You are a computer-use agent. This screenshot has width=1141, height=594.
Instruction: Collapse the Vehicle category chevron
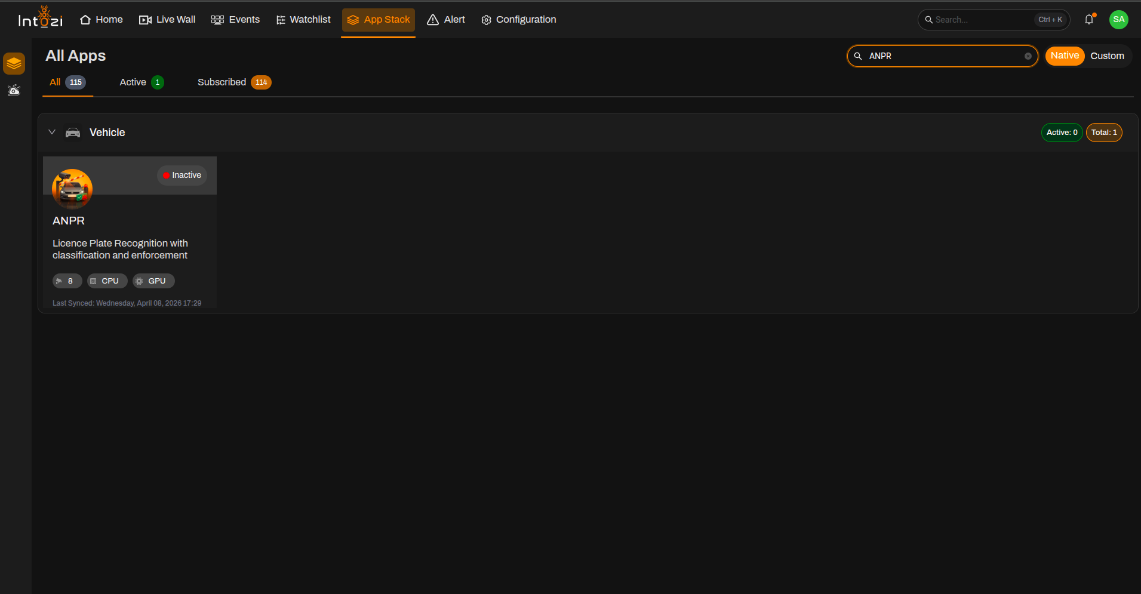pyautogui.click(x=52, y=132)
